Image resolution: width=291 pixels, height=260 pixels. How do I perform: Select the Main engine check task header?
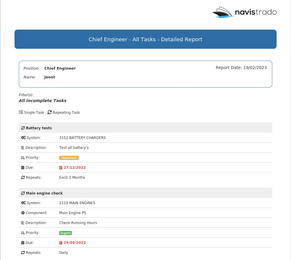point(146,193)
